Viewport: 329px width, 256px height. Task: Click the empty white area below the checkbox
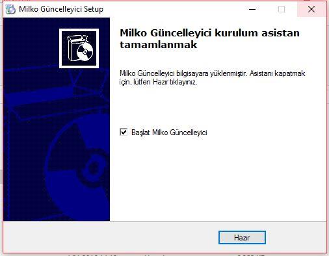pos(218,177)
